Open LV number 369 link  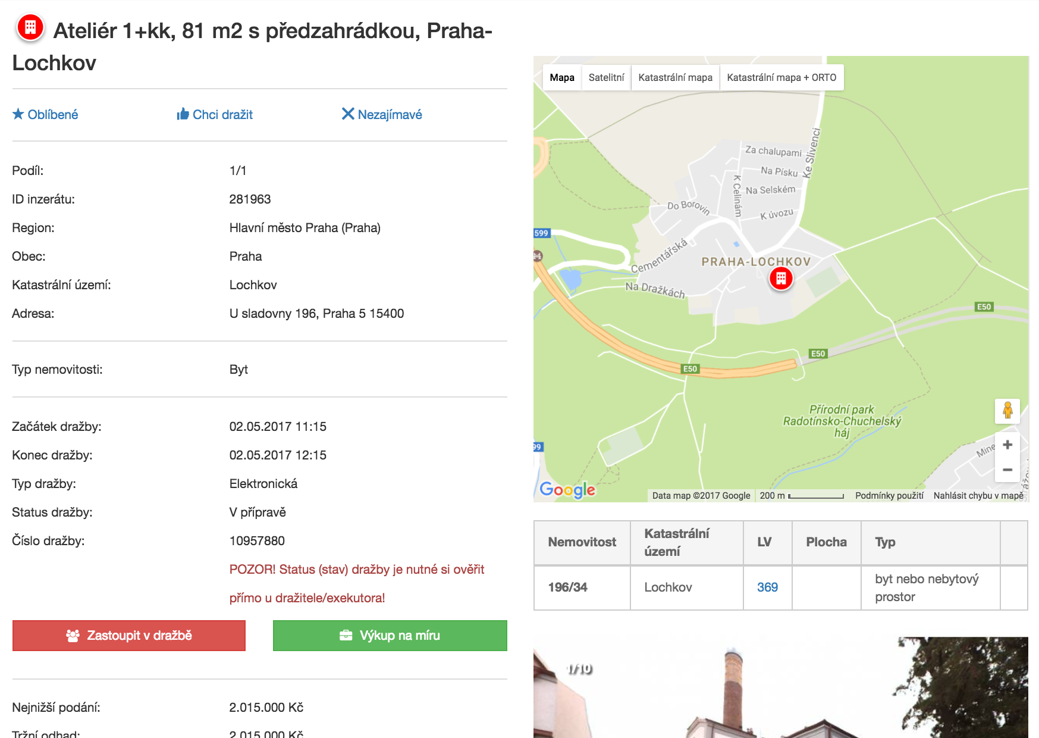767,587
